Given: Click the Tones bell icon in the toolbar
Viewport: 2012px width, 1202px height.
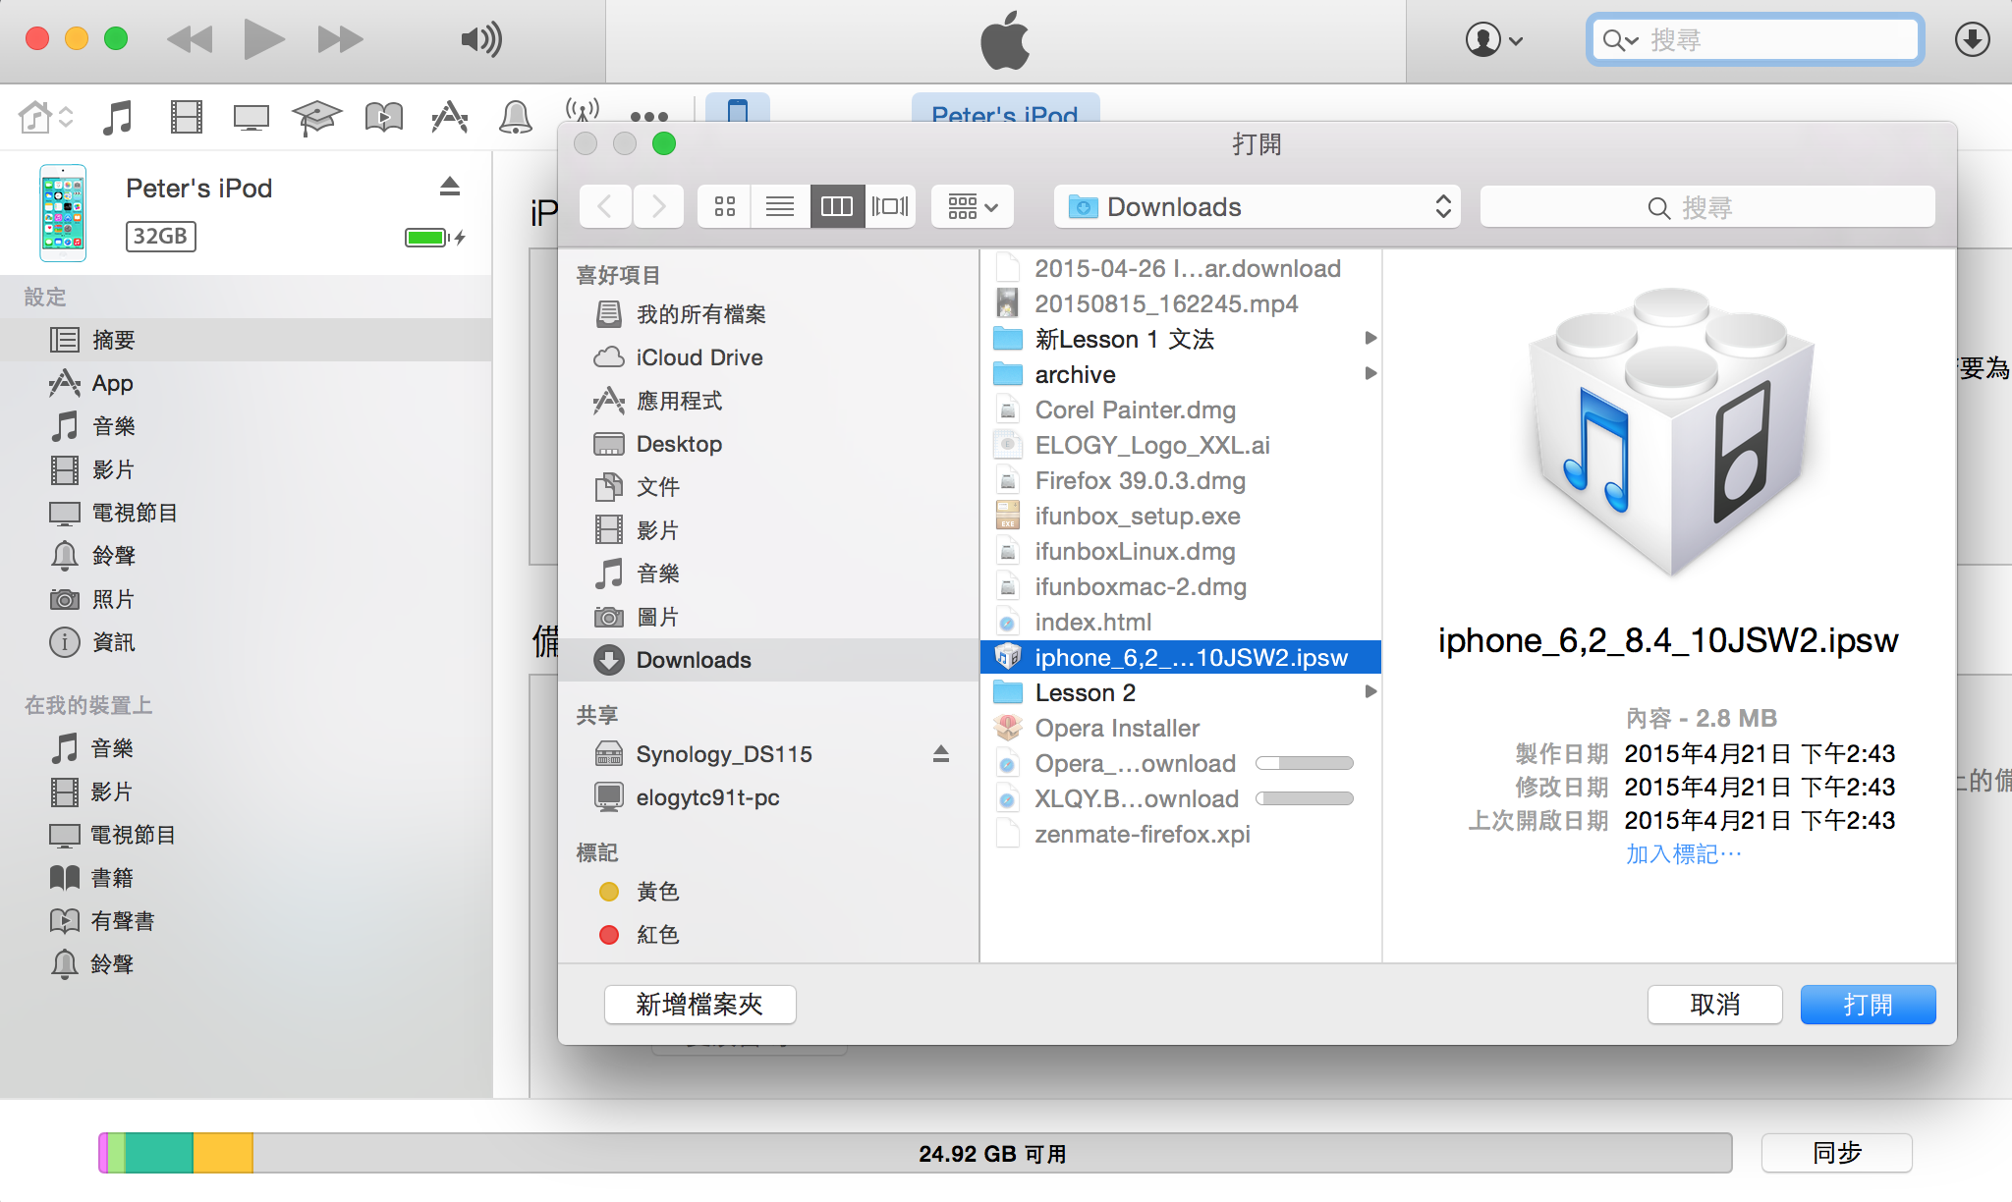Looking at the screenshot, I should coord(516,118).
